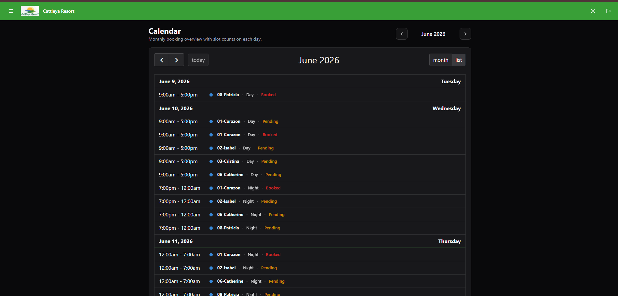The height and width of the screenshot is (296, 618).
Task: Open 01-Corazon Day Pending event
Action: [x=310, y=121]
